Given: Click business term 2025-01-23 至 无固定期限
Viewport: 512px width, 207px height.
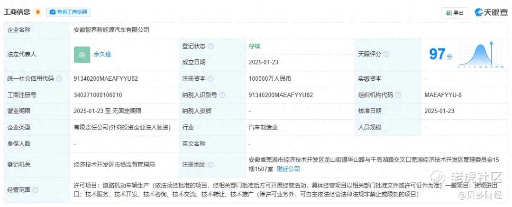Looking at the screenshot, I should tap(108, 111).
